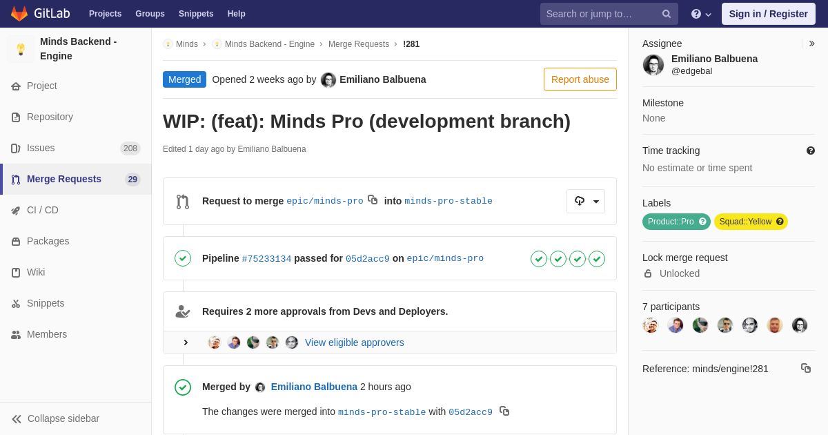This screenshot has height=435, width=828.
Task: Expand the eligible approvers list chevron
Action: (x=186, y=342)
